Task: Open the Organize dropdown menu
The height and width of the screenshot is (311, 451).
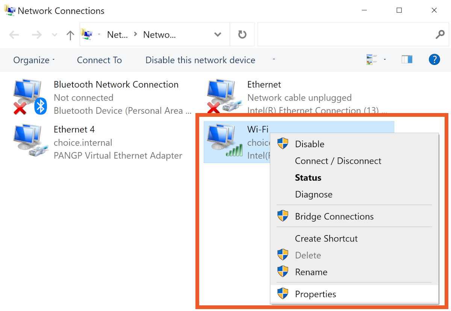Action: 34,60
